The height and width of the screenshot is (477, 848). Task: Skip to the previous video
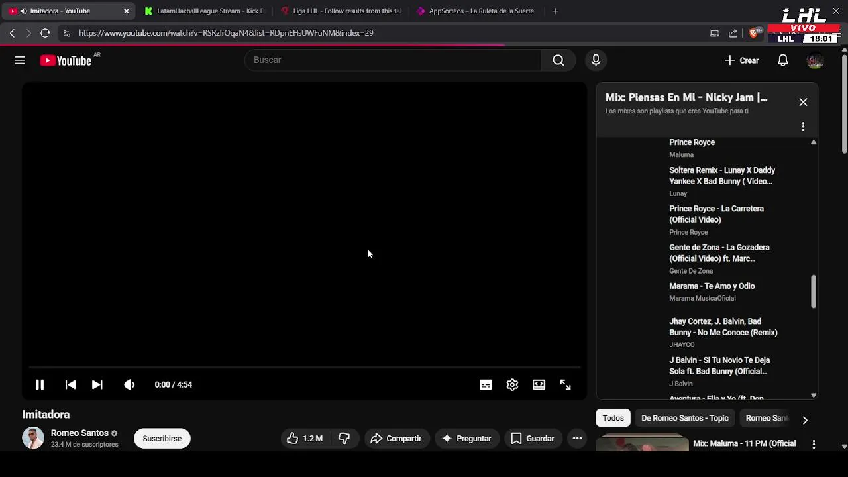coord(70,384)
